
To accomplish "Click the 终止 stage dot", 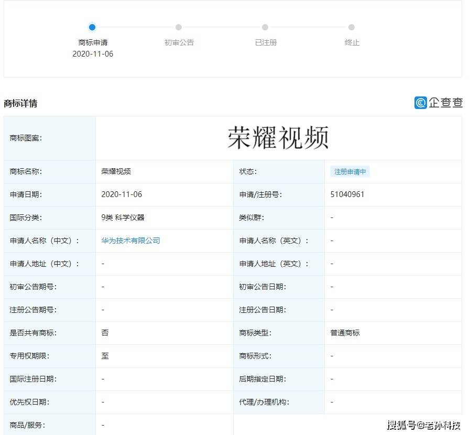I will 352,27.
